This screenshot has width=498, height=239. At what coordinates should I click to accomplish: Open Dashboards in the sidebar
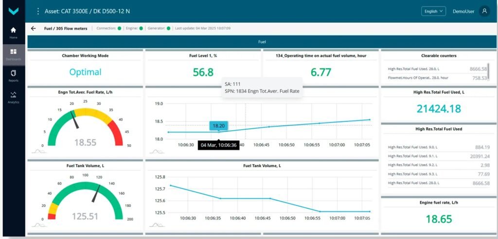tap(13, 54)
